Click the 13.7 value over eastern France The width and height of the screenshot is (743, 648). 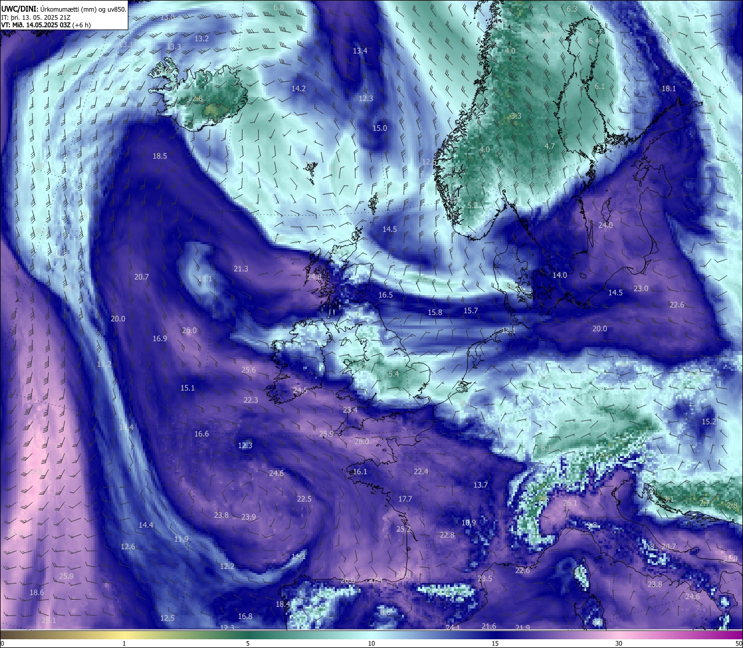coord(481,485)
